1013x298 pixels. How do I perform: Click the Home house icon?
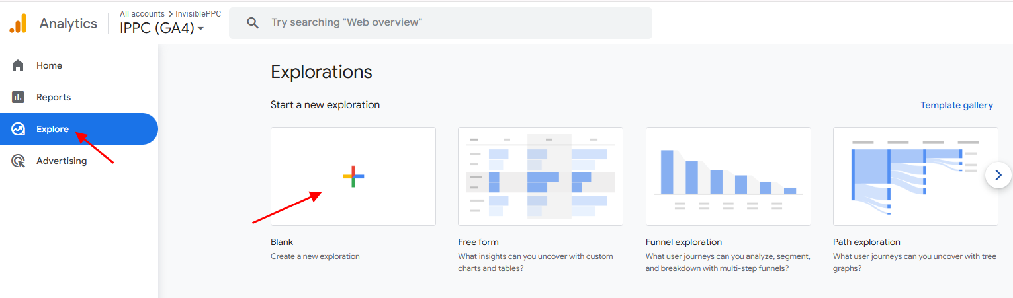[18, 65]
